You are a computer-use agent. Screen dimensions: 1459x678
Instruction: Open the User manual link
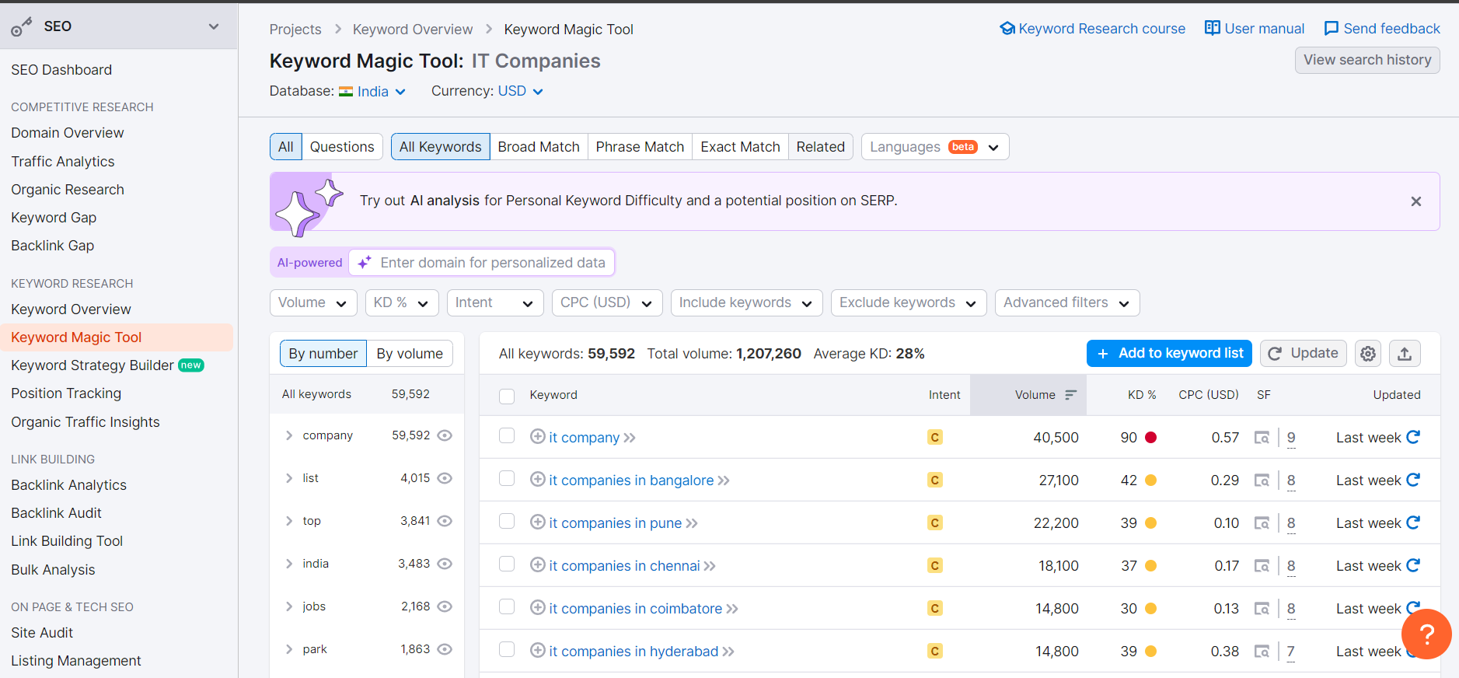pyautogui.click(x=1255, y=29)
